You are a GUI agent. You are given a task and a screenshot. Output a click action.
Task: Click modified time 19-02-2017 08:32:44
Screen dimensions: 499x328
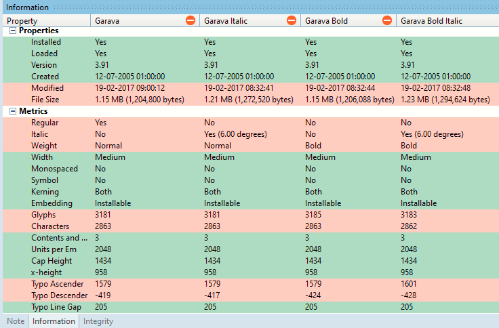click(x=340, y=88)
